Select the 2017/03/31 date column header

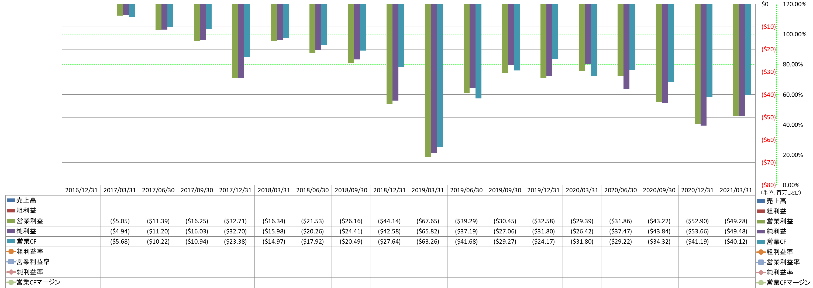[120, 190]
